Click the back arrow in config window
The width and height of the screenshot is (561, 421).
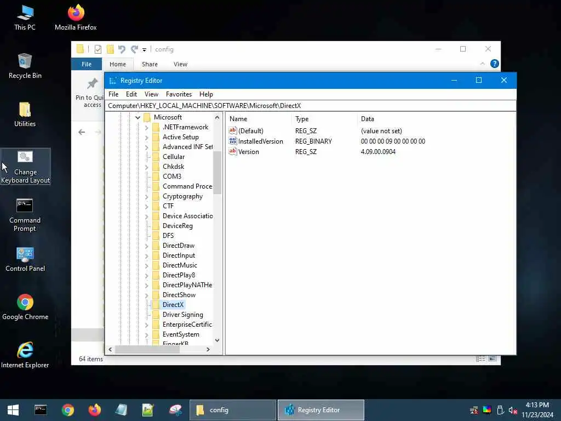pyautogui.click(x=82, y=132)
